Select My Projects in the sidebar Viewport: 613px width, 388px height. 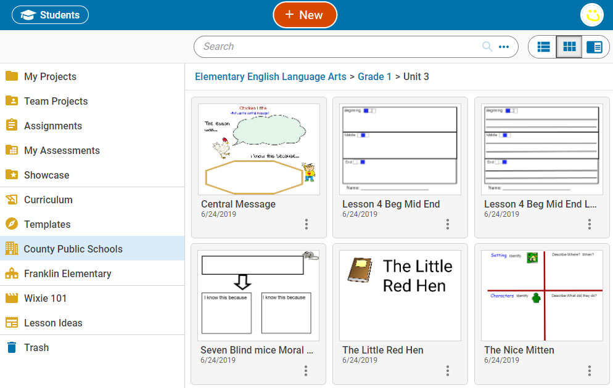point(50,76)
